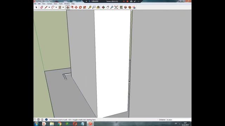Click the taskbar clock and date
Screen dimensions: 225x126
pyautogui.click(x=185, y=124)
